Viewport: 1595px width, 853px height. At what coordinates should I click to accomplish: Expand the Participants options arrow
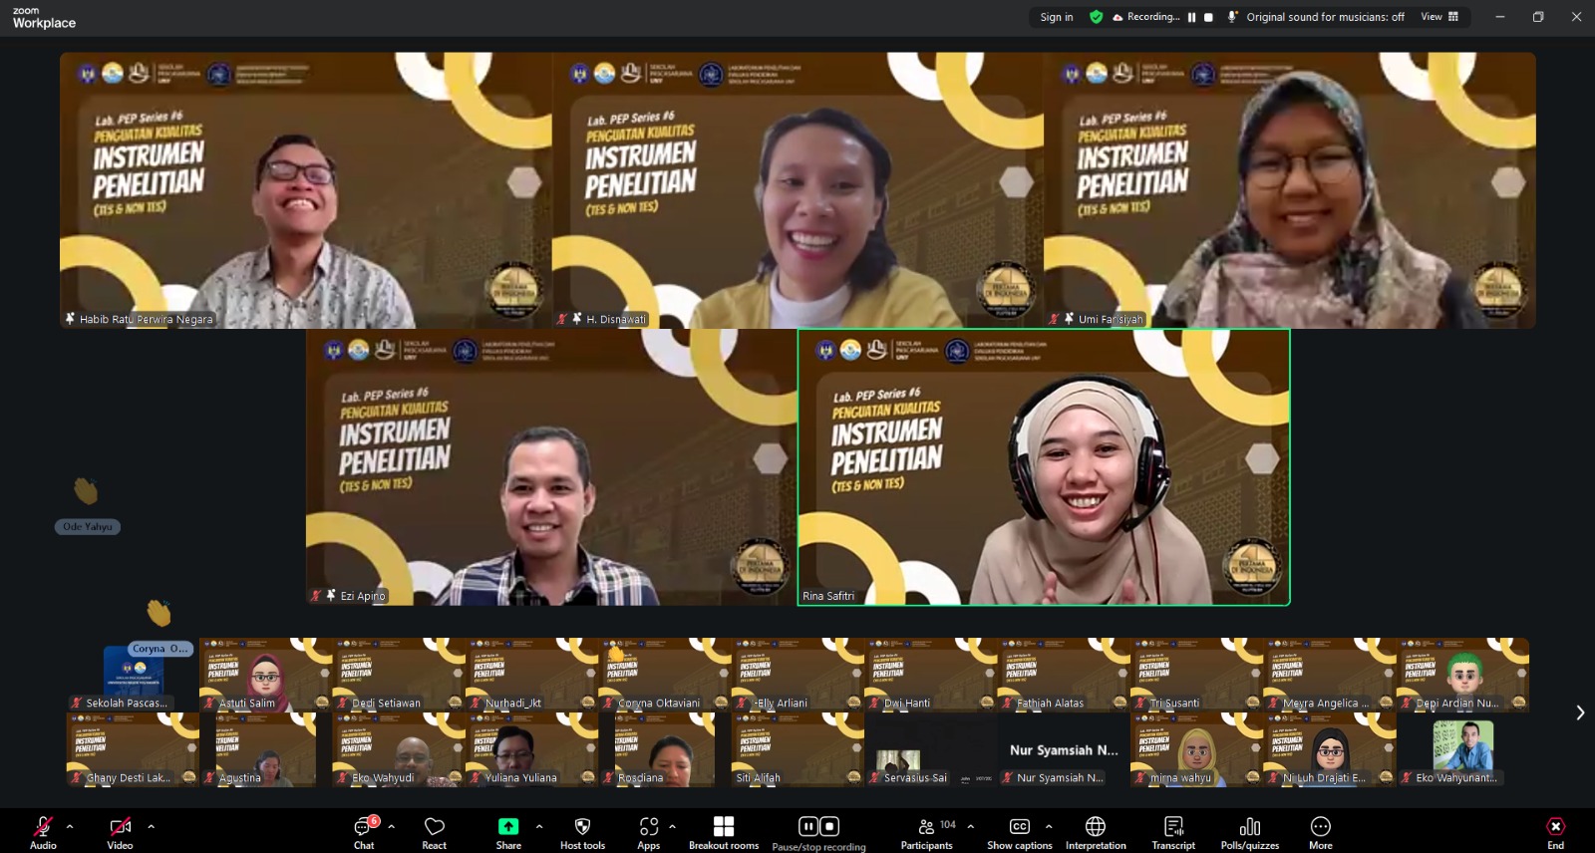point(970,826)
